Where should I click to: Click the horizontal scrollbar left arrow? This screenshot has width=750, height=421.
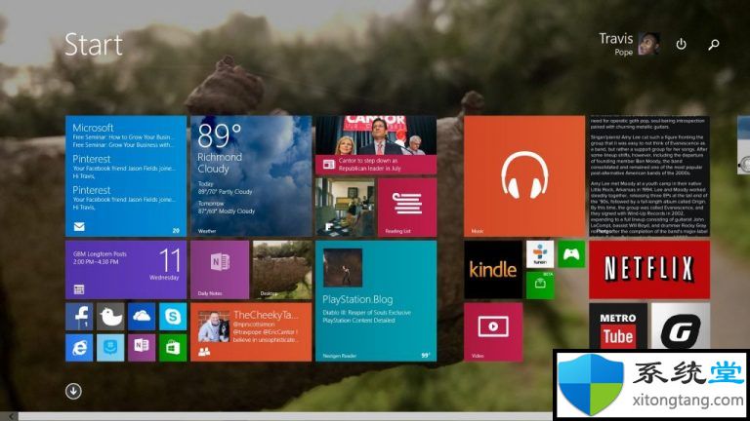(x=9, y=417)
